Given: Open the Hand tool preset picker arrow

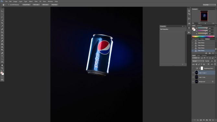Looking at the screenshot, I should point(6,5).
